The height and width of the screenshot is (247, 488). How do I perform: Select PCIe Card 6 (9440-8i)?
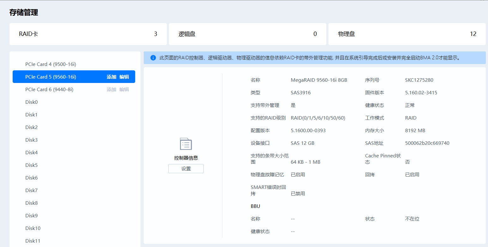coord(49,90)
